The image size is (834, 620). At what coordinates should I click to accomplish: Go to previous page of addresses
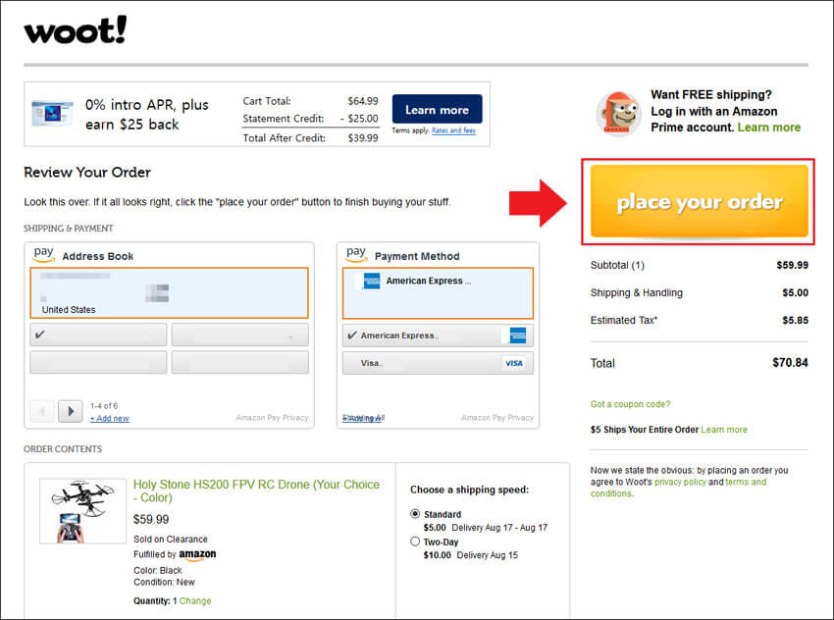tap(42, 411)
